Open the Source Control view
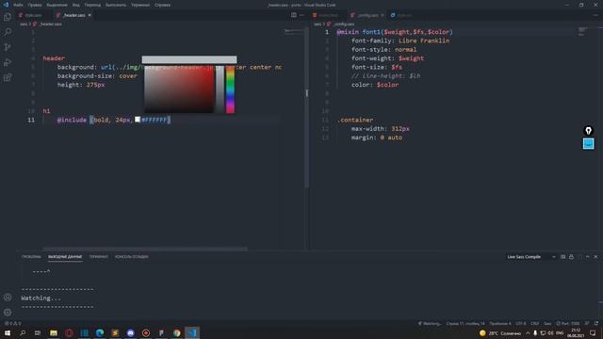 8,47
